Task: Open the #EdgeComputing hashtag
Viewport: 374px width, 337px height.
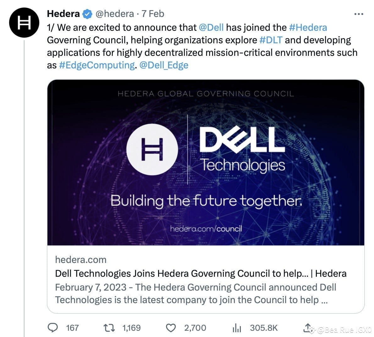Action: [96, 65]
